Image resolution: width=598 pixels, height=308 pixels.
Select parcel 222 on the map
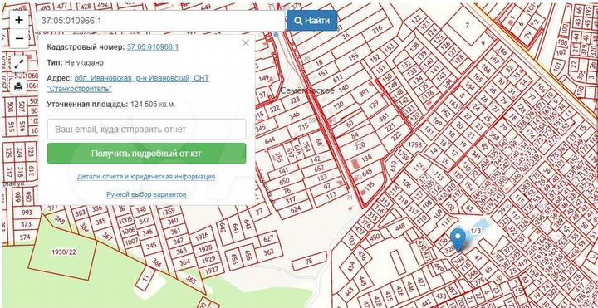coord(396,136)
